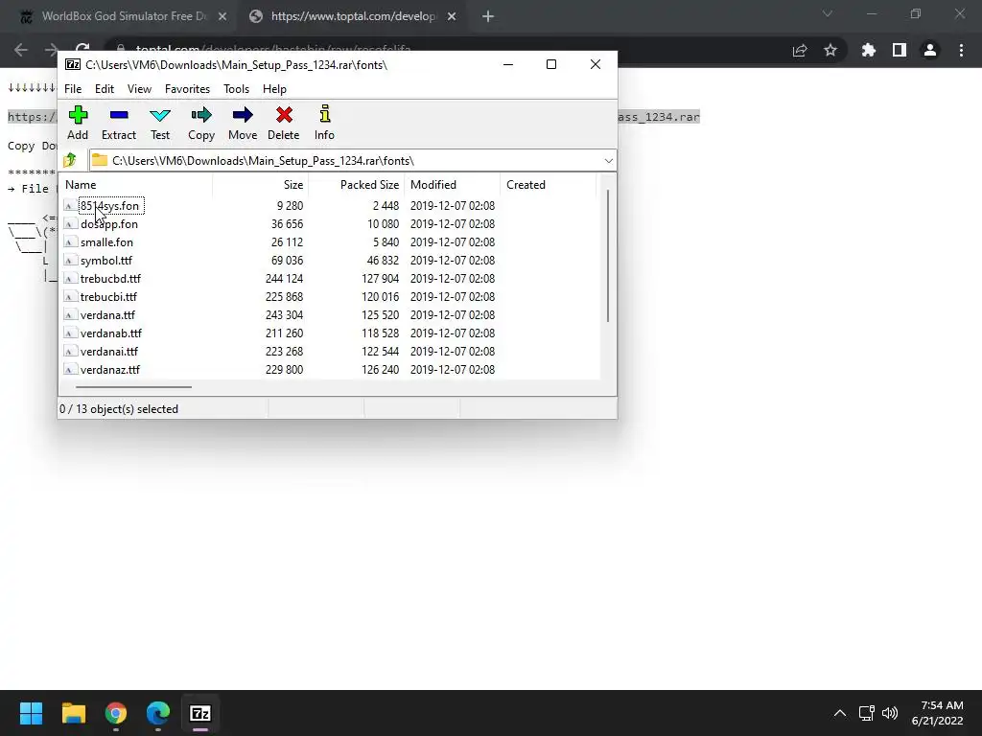Select file verdanai.ttf

(109, 351)
